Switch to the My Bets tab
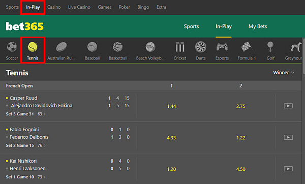Screen dimensions: 305x184 click(x=258, y=26)
